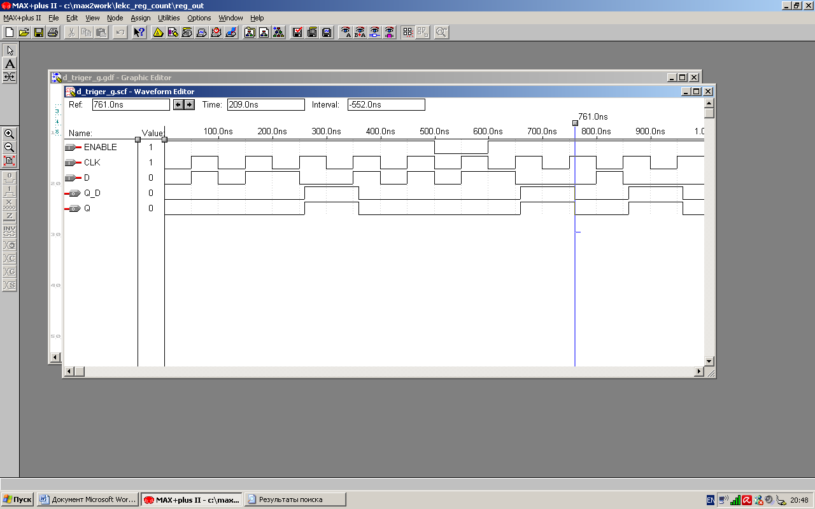Viewport: 815px width, 509px height.
Task: Open a file using the folder icon
Action: pos(24,32)
